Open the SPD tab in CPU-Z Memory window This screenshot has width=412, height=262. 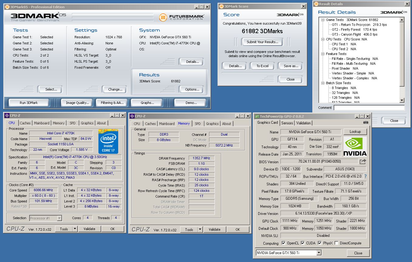click(198, 124)
